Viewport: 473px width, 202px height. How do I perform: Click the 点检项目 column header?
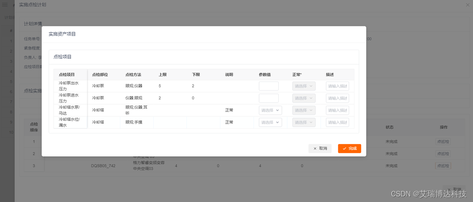pos(71,74)
